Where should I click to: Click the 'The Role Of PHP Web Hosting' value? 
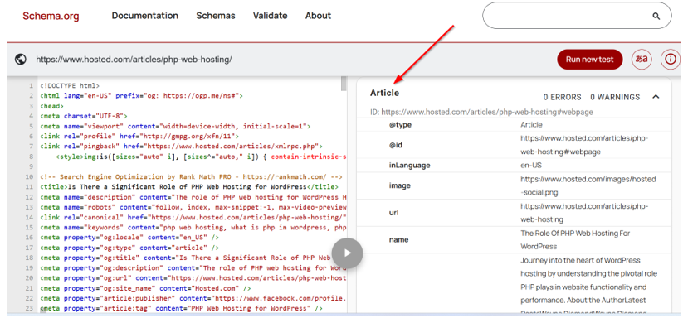pos(575,240)
